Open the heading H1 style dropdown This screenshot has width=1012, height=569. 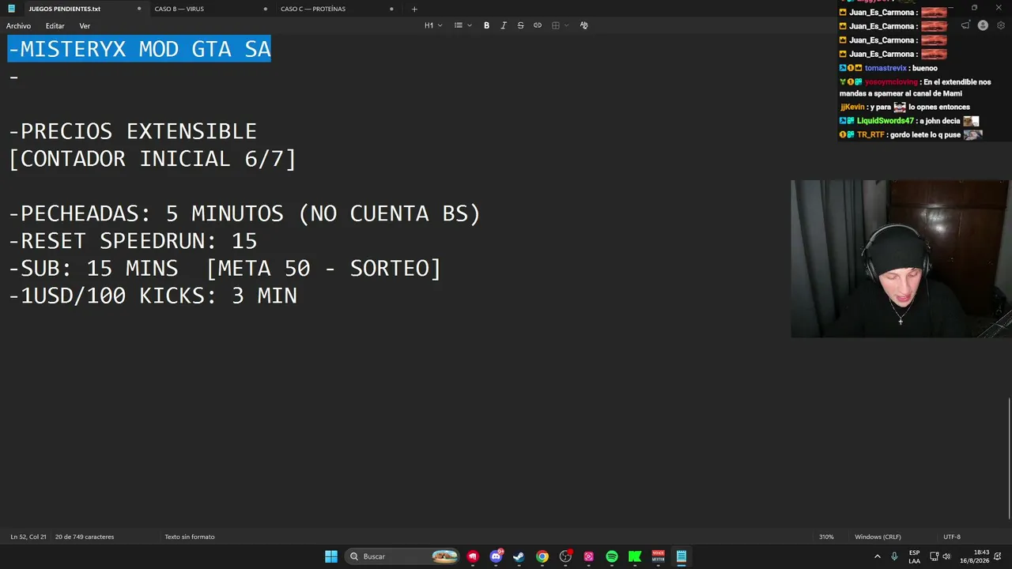click(x=433, y=25)
